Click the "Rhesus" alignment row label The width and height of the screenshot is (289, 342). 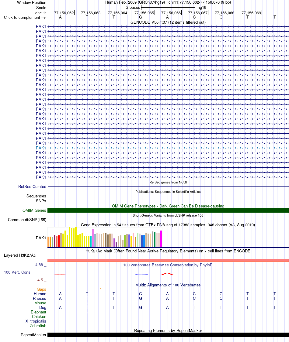[40, 299]
